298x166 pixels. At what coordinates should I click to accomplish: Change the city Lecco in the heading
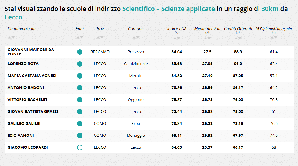click(13, 17)
